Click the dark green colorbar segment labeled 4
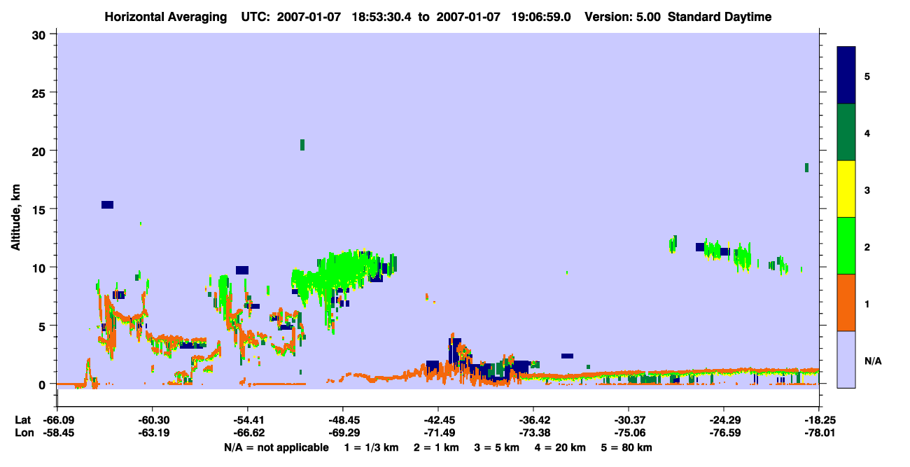 (x=846, y=132)
